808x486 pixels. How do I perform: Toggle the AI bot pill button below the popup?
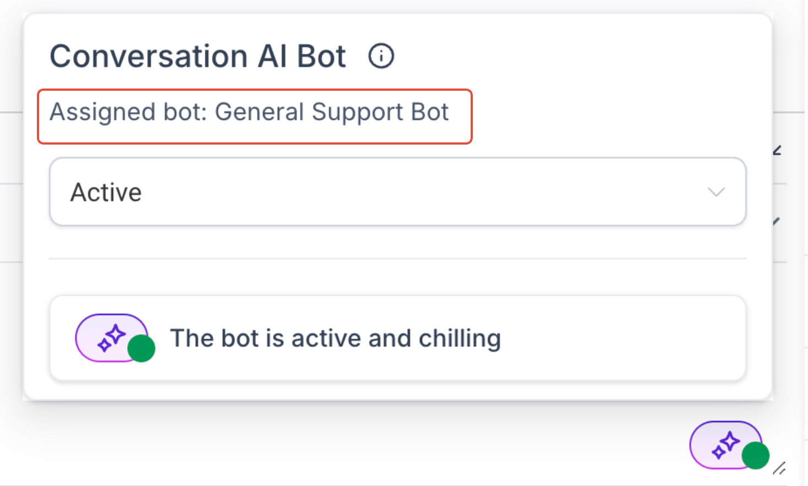(726, 445)
